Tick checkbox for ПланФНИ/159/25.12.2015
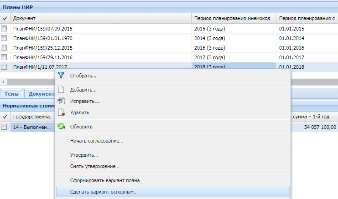This screenshot has height=199, width=338. coord(4,47)
